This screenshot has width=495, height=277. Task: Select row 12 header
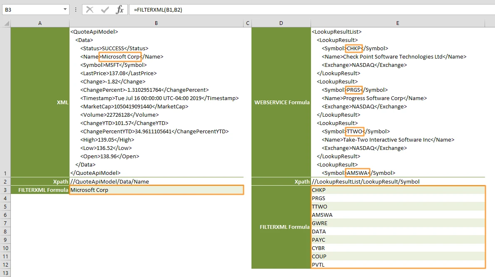point(5,265)
